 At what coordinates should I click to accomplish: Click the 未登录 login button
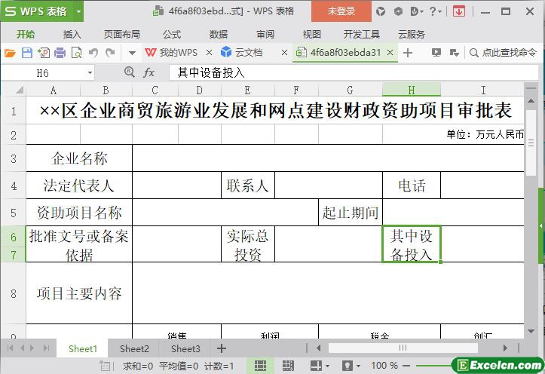click(341, 11)
